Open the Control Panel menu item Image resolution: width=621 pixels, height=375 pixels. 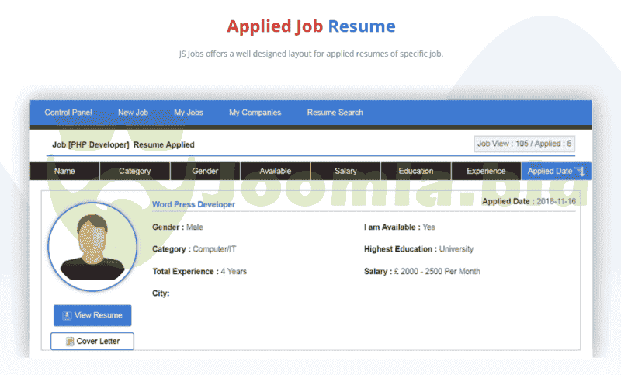click(x=68, y=113)
